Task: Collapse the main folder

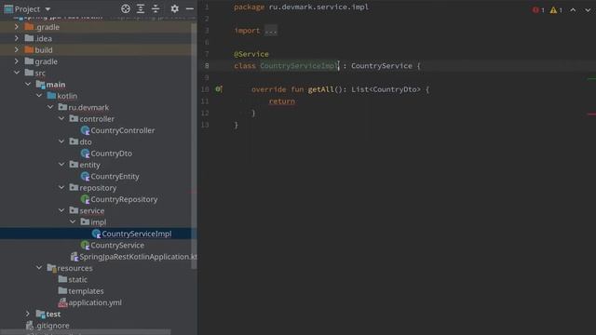Action: [x=28, y=84]
